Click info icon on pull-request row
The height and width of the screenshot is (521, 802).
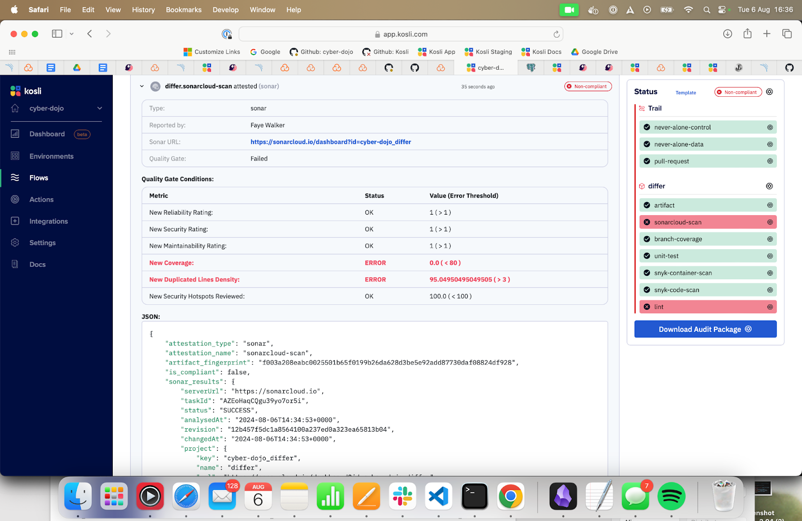770,161
